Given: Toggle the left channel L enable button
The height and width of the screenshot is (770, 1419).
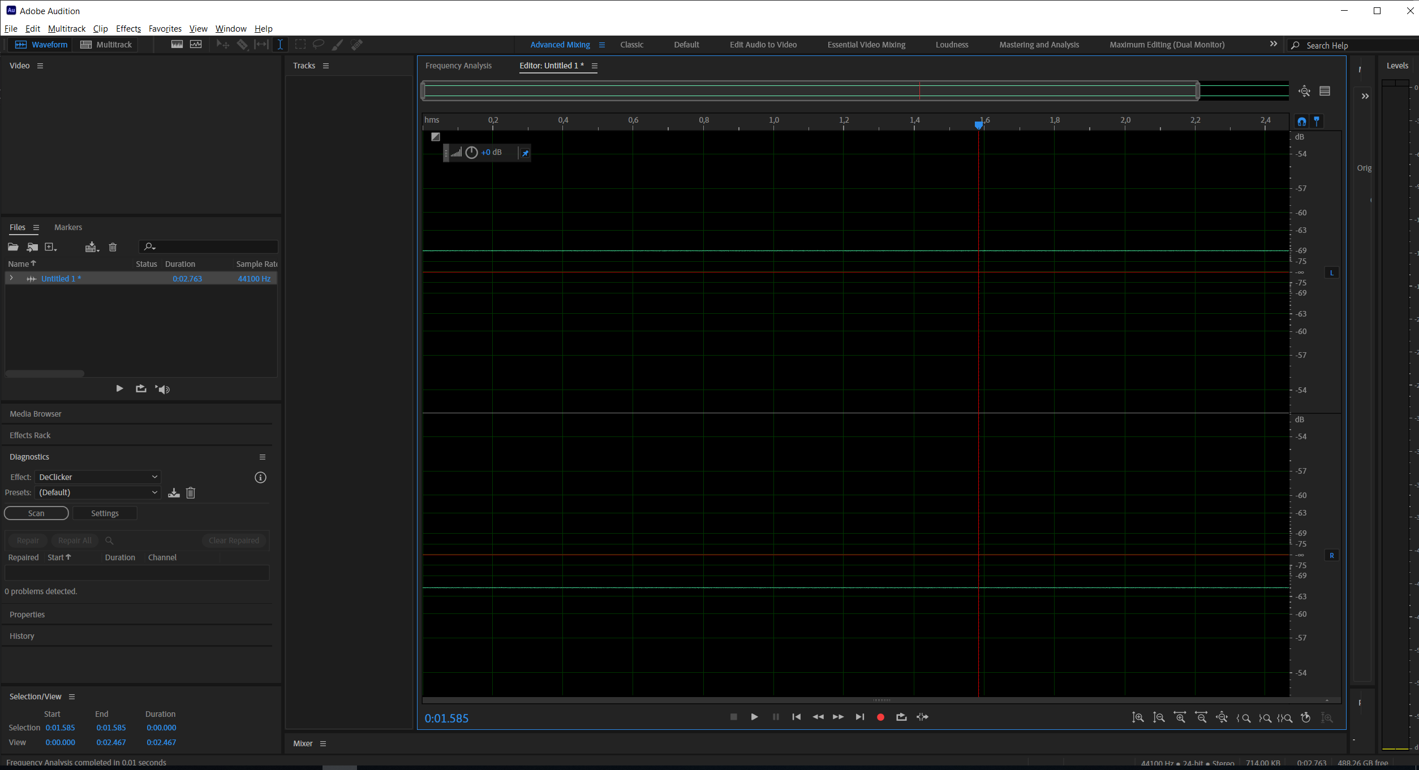Looking at the screenshot, I should pos(1332,273).
